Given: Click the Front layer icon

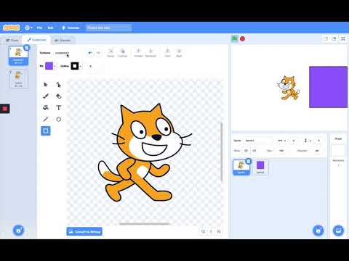Looking at the screenshot, I should (167, 53).
